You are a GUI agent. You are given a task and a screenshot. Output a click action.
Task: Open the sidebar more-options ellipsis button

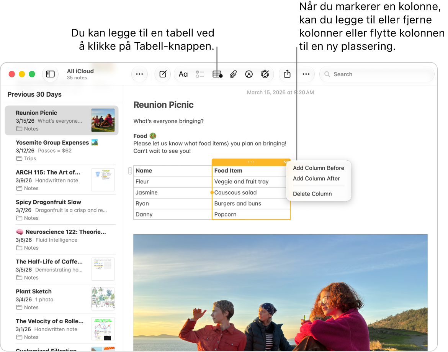point(139,74)
